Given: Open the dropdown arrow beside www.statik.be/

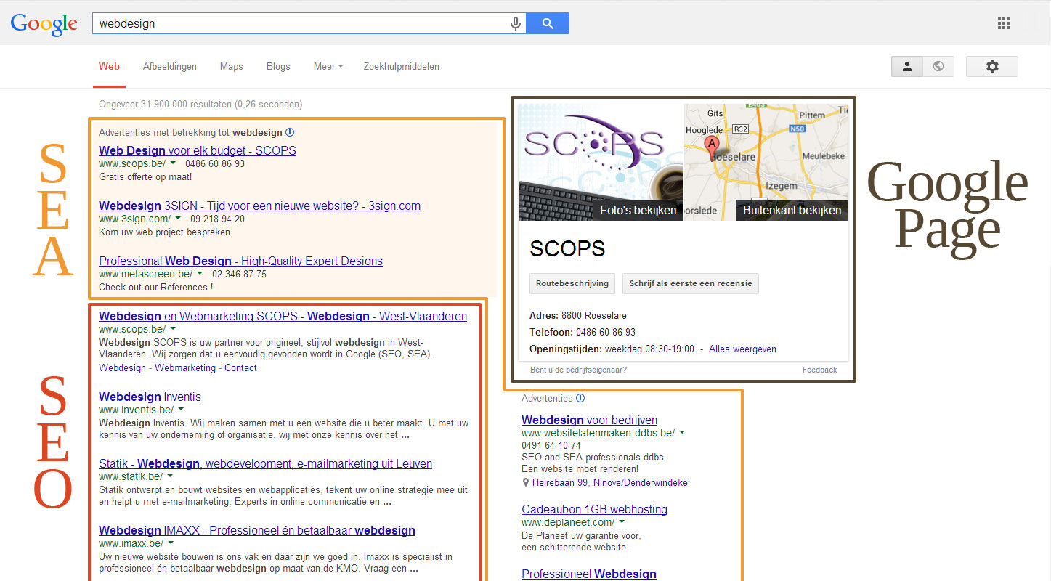Looking at the screenshot, I should 170,476.
